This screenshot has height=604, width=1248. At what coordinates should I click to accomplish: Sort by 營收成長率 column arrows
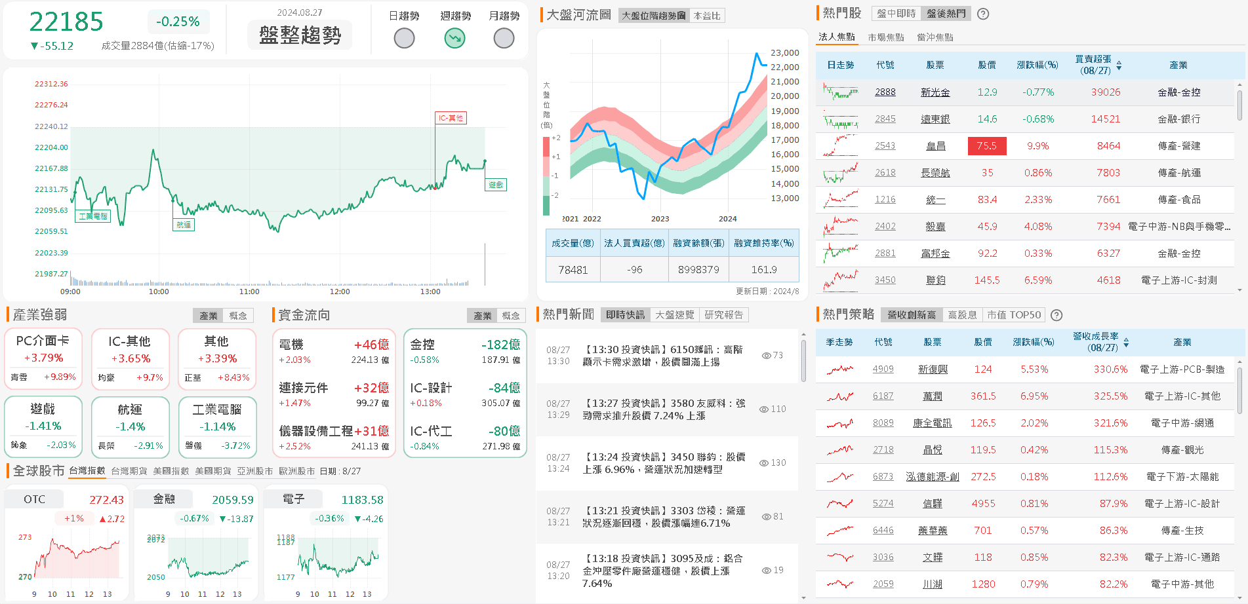pos(1126,343)
